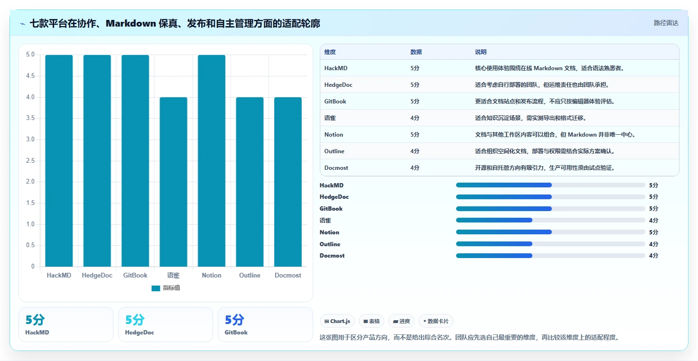Screen dimensions: 698x361
Task: Click the Outline progress bar
Action: [550, 244]
